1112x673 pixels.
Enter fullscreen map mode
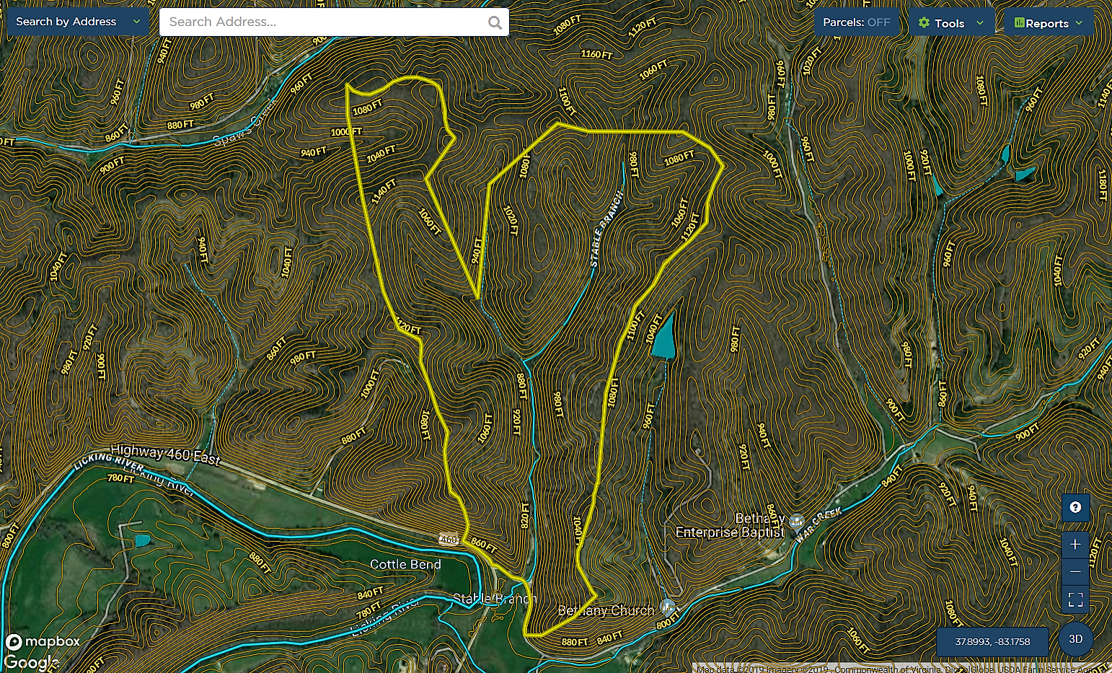[1075, 599]
